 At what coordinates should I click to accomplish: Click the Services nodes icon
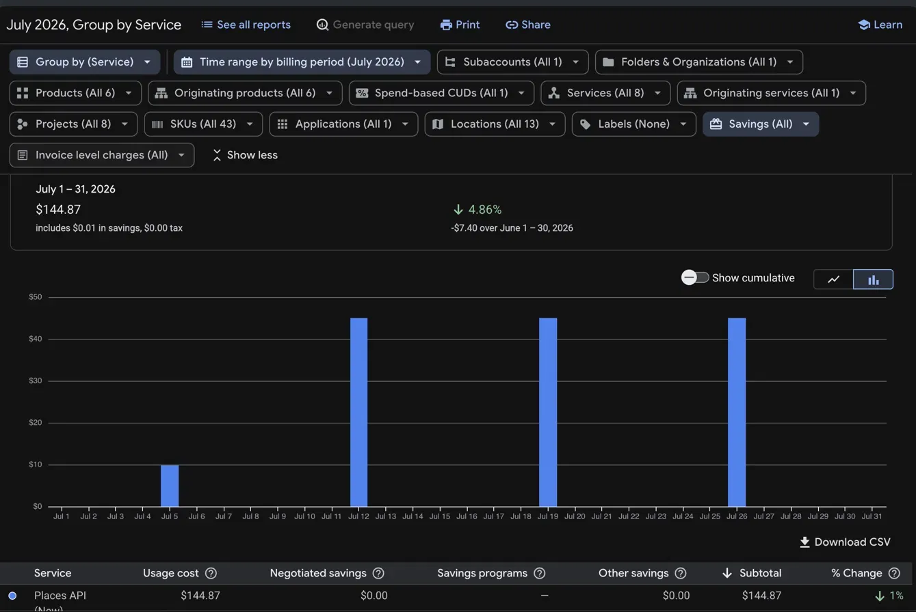[554, 93]
